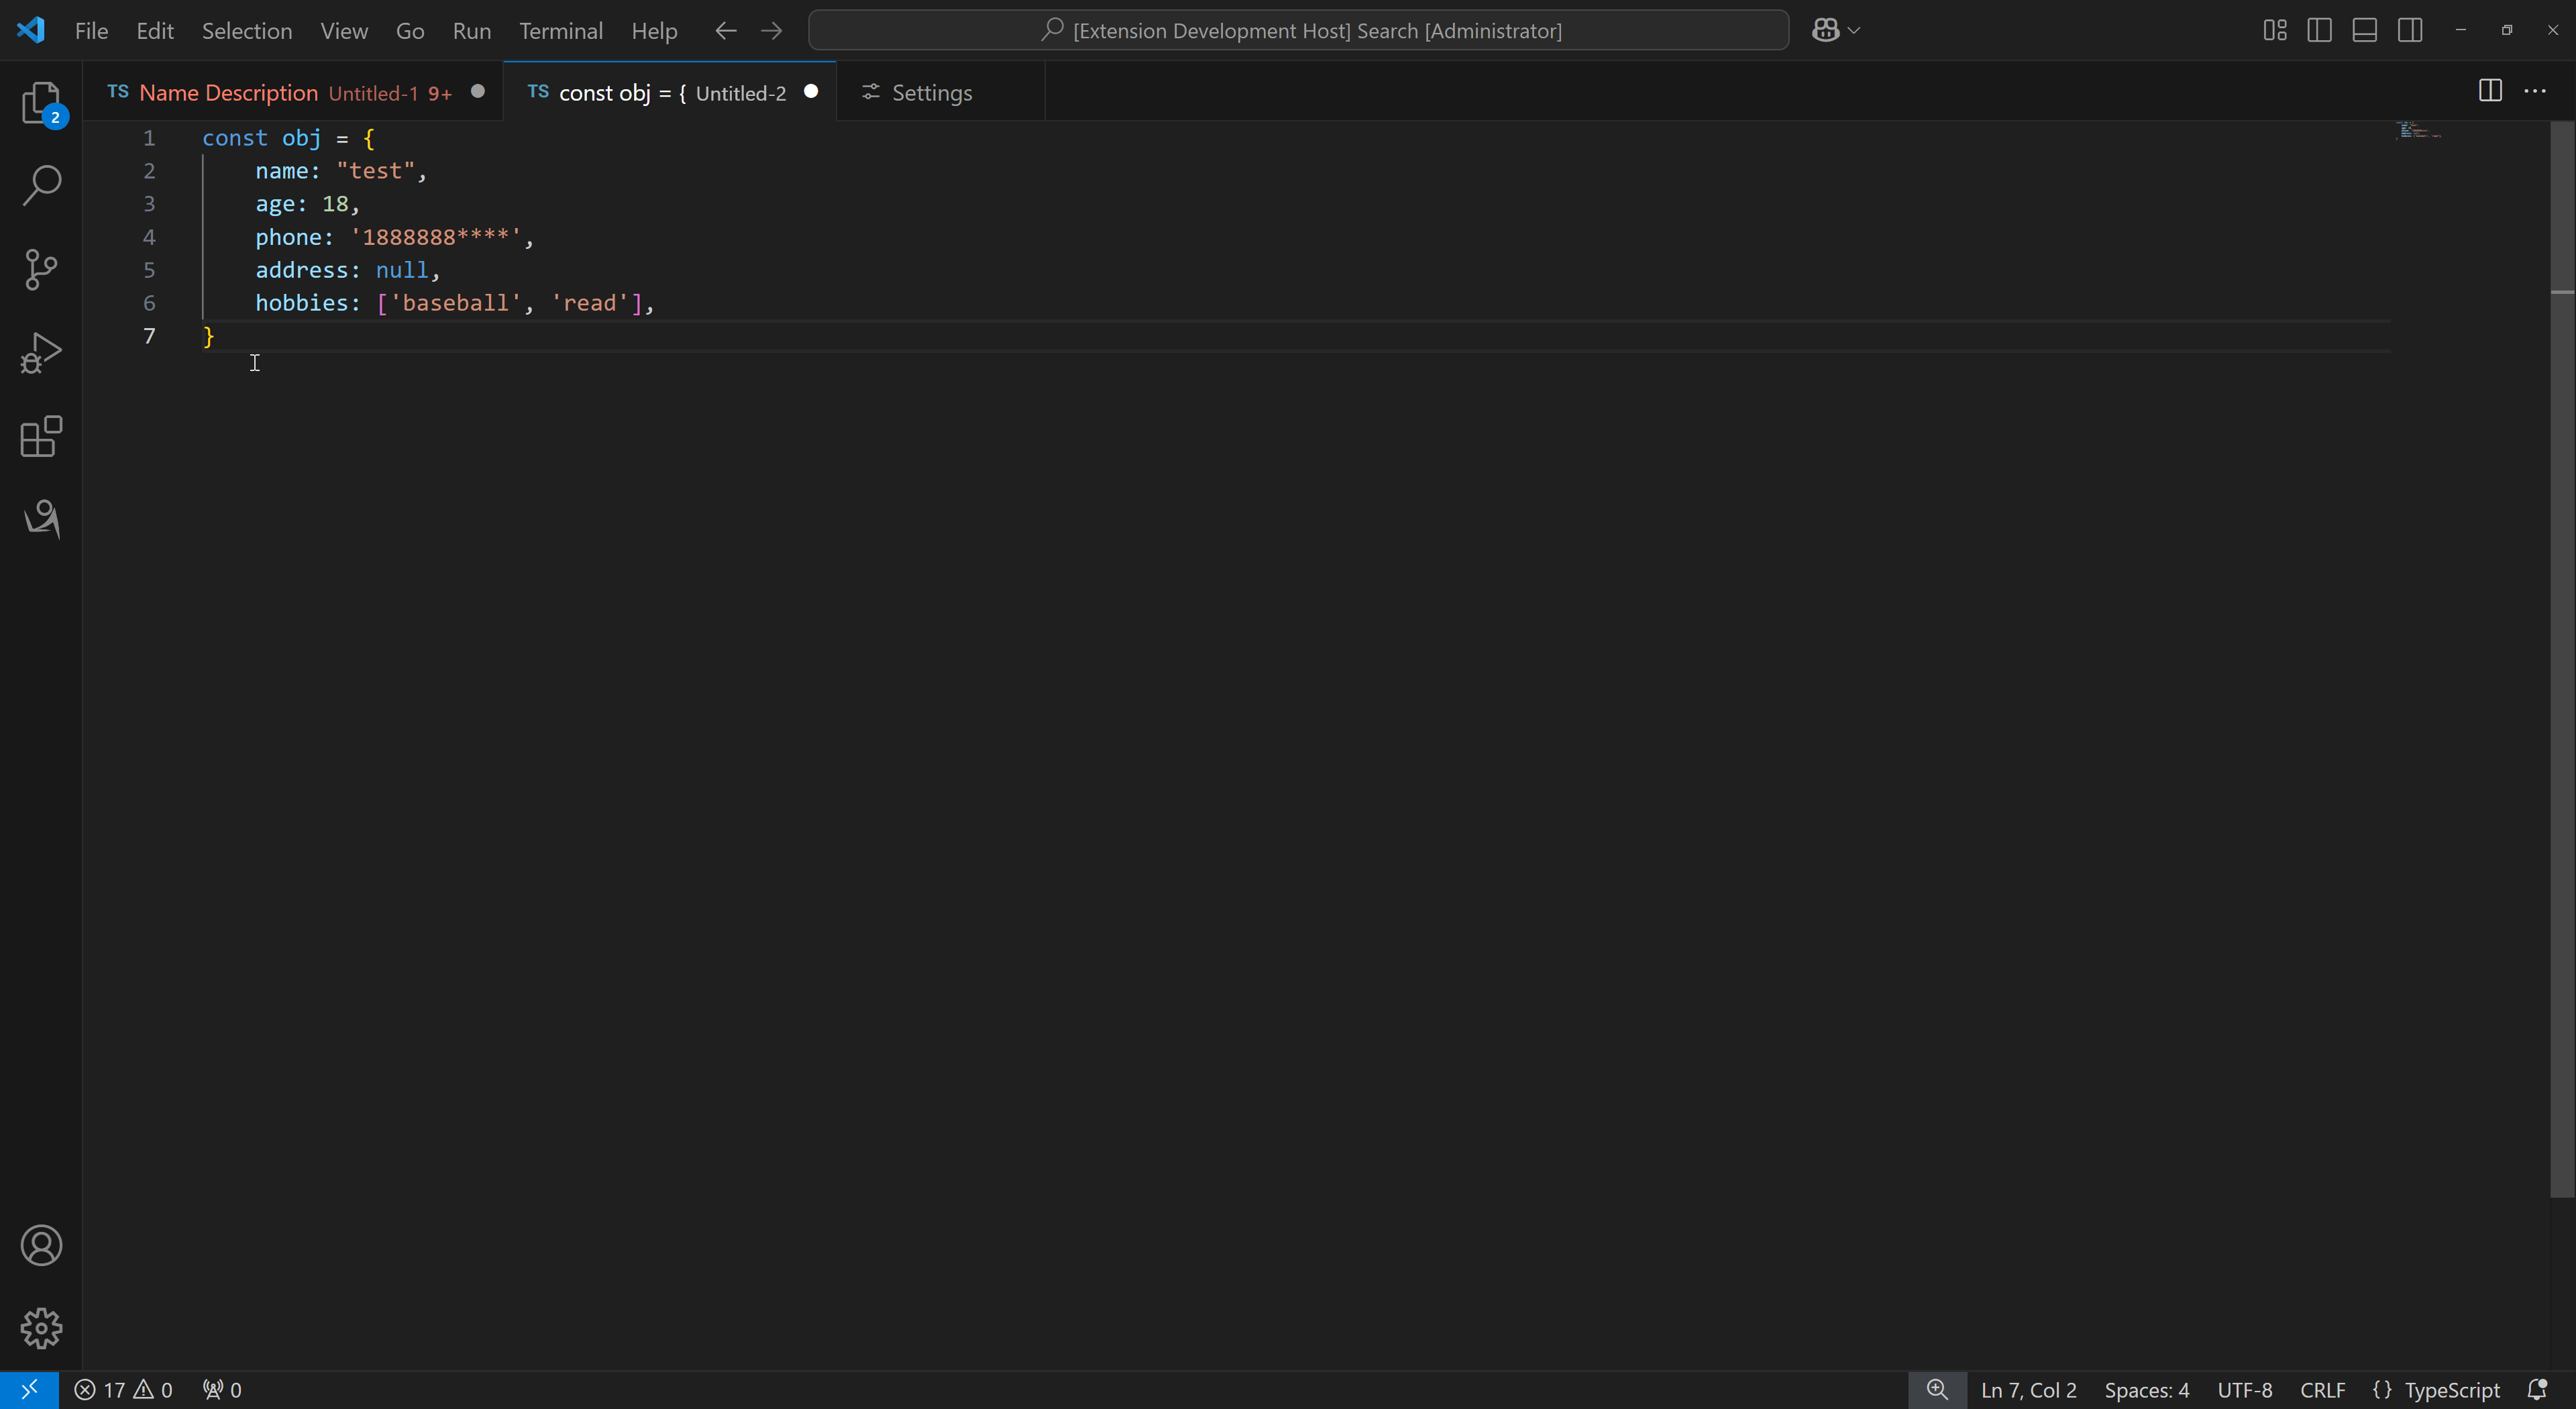This screenshot has height=1409, width=2576.
Task: Click the errors and warnings status
Action: [x=123, y=1390]
